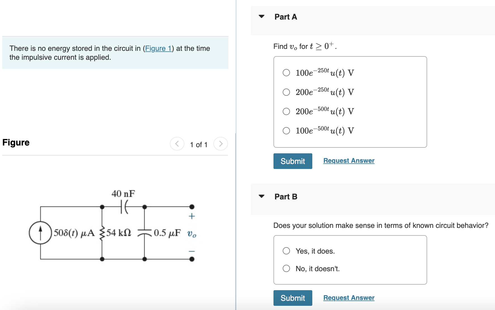Image resolution: width=495 pixels, height=310 pixels.
Task: Click the Part A section header
Action: (285, 17)
